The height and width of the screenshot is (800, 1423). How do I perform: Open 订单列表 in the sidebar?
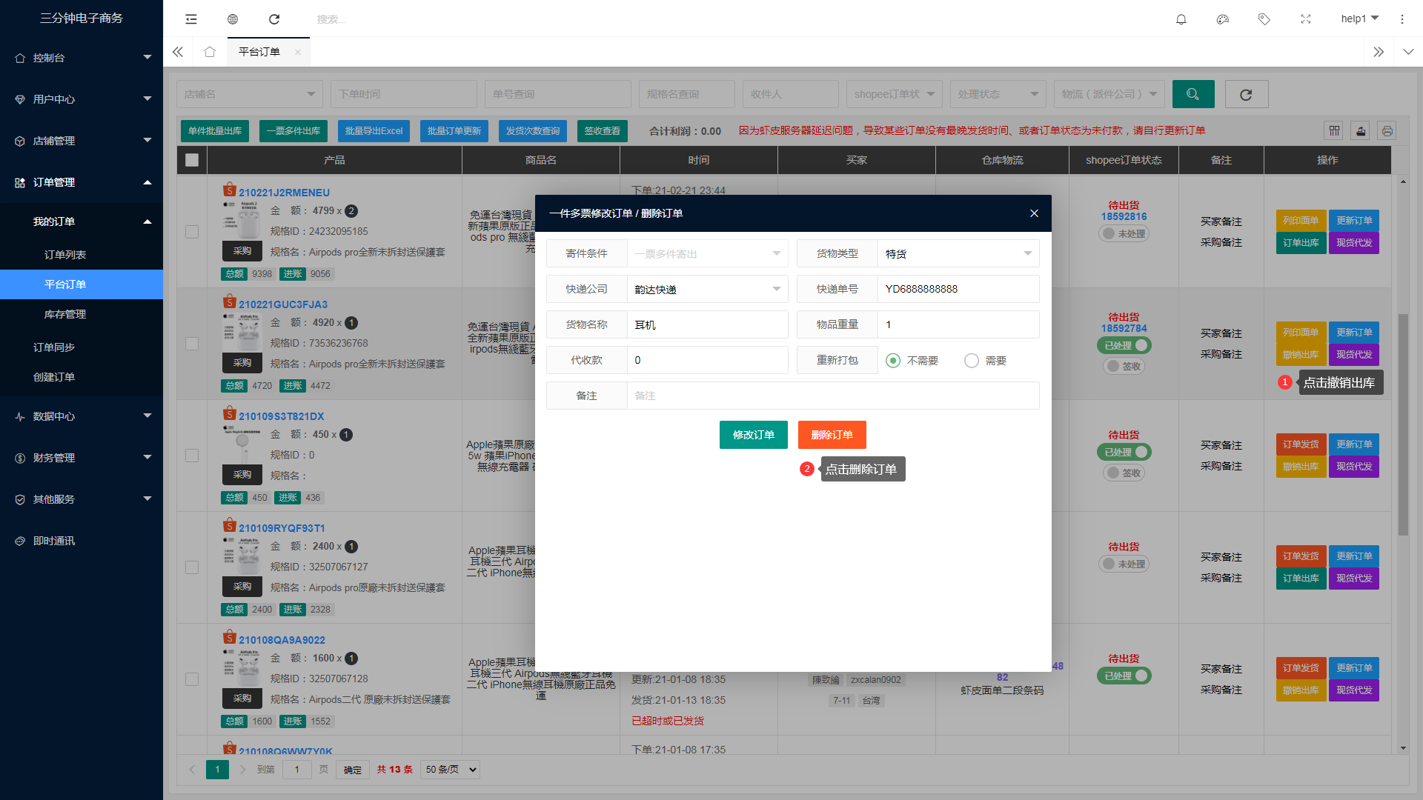[x=65, y=255]
